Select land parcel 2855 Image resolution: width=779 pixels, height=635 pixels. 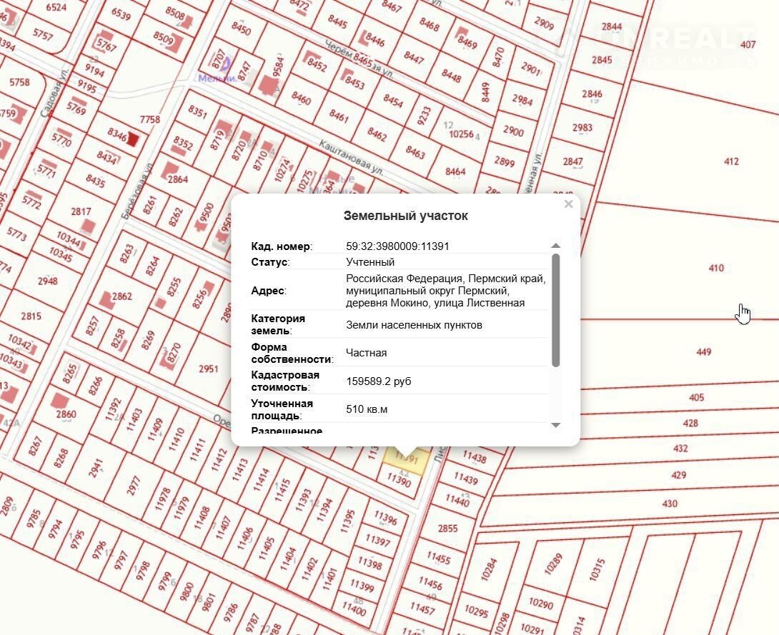coord(447,529)
